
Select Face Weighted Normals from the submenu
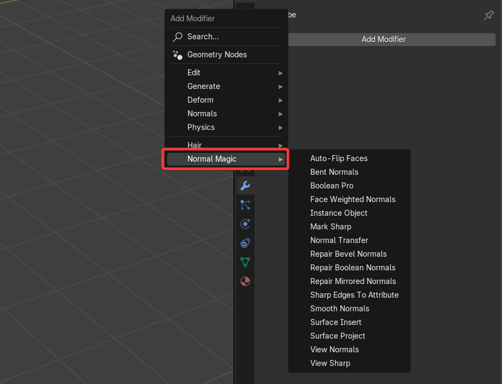352,199
